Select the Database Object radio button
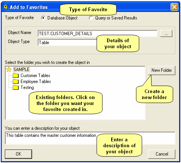 click(x=43, y=18)
